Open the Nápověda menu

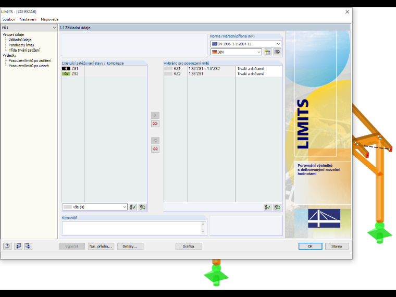coord(49,19)
